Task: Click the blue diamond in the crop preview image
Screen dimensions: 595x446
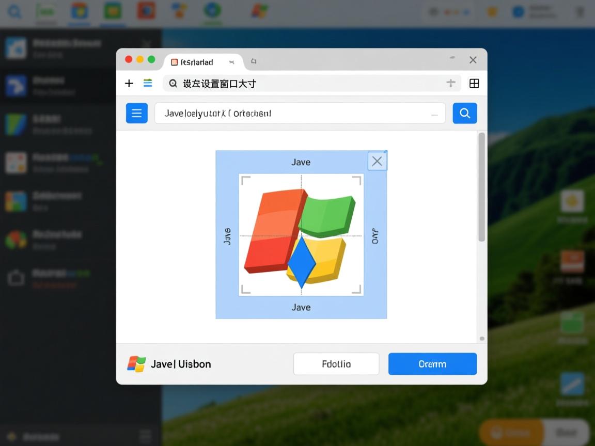Action: [301, 264]
